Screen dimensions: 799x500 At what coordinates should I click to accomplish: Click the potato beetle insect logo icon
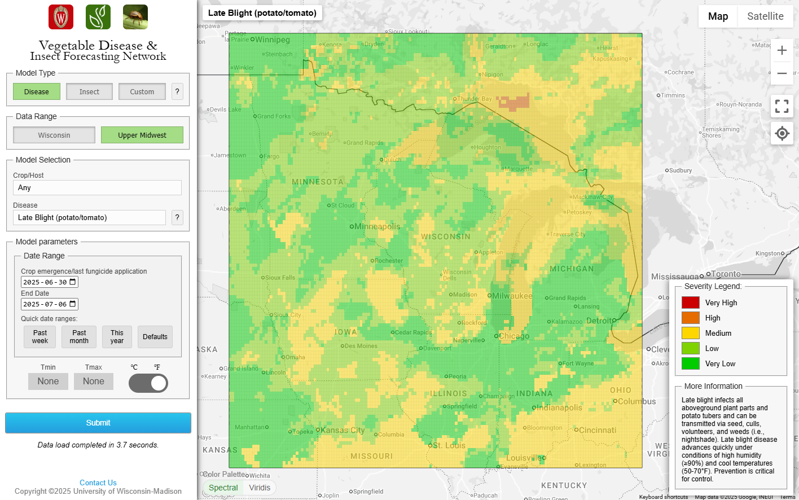(x=135, y=17)
